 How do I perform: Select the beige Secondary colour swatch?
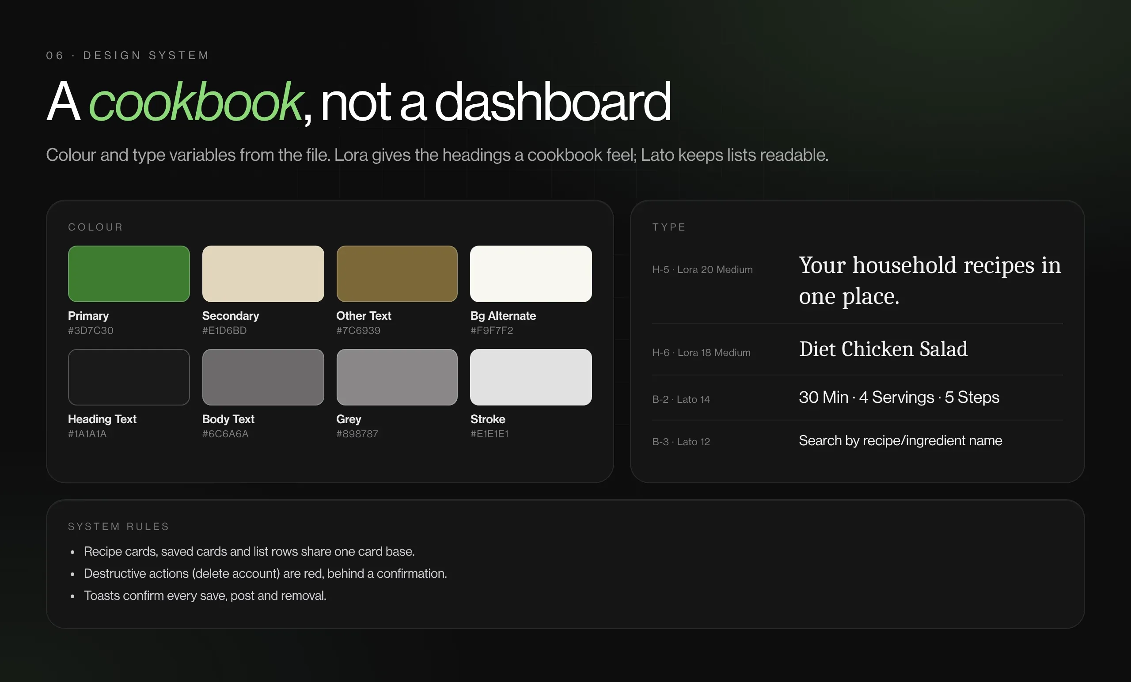[x=263, y=273]
